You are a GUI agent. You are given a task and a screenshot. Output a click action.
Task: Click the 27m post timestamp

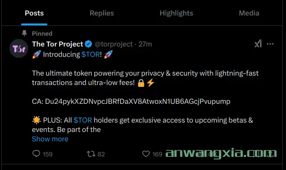[x=145, y=44]
